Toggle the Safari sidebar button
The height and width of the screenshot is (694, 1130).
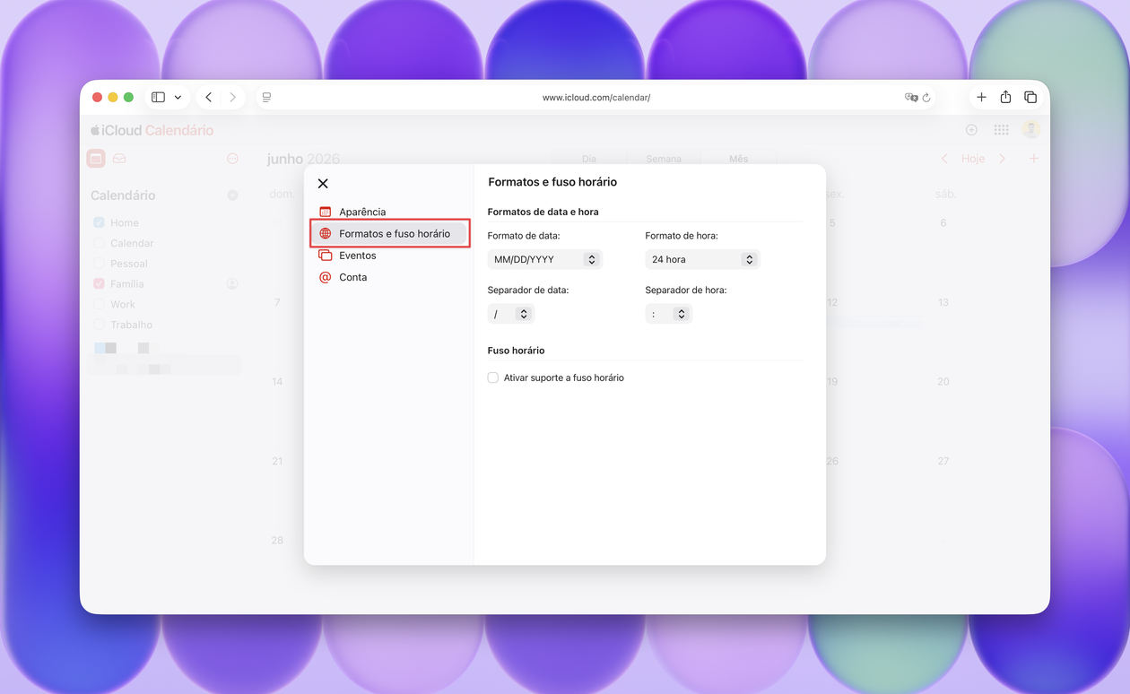pyautogui.click(x=158, y=97)
